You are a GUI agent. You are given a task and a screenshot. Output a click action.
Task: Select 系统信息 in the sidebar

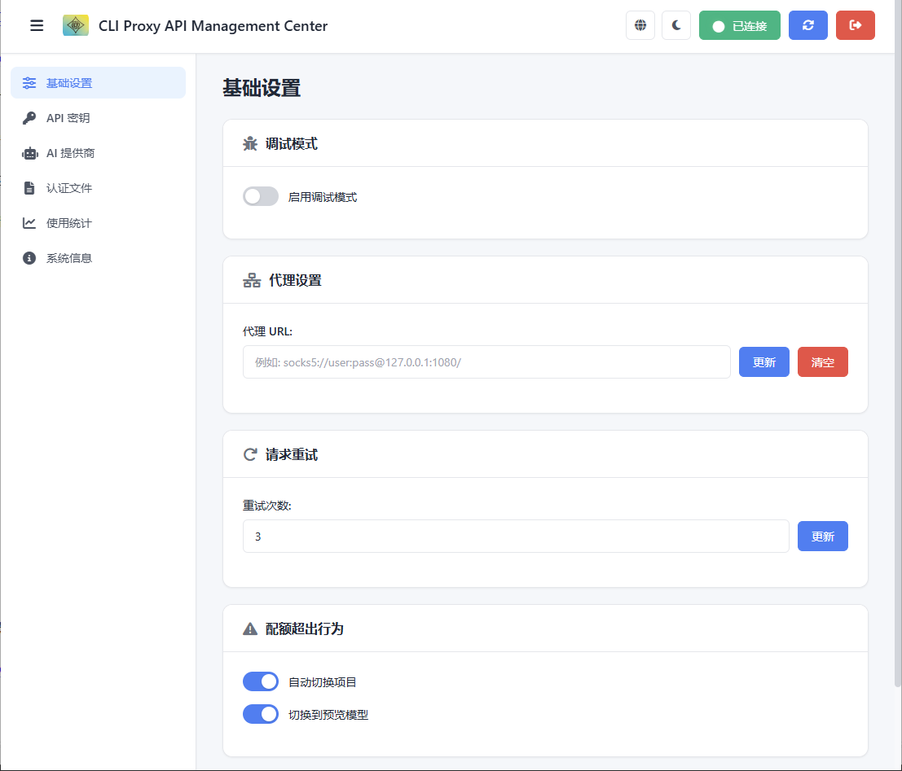[x=69, y=258]
